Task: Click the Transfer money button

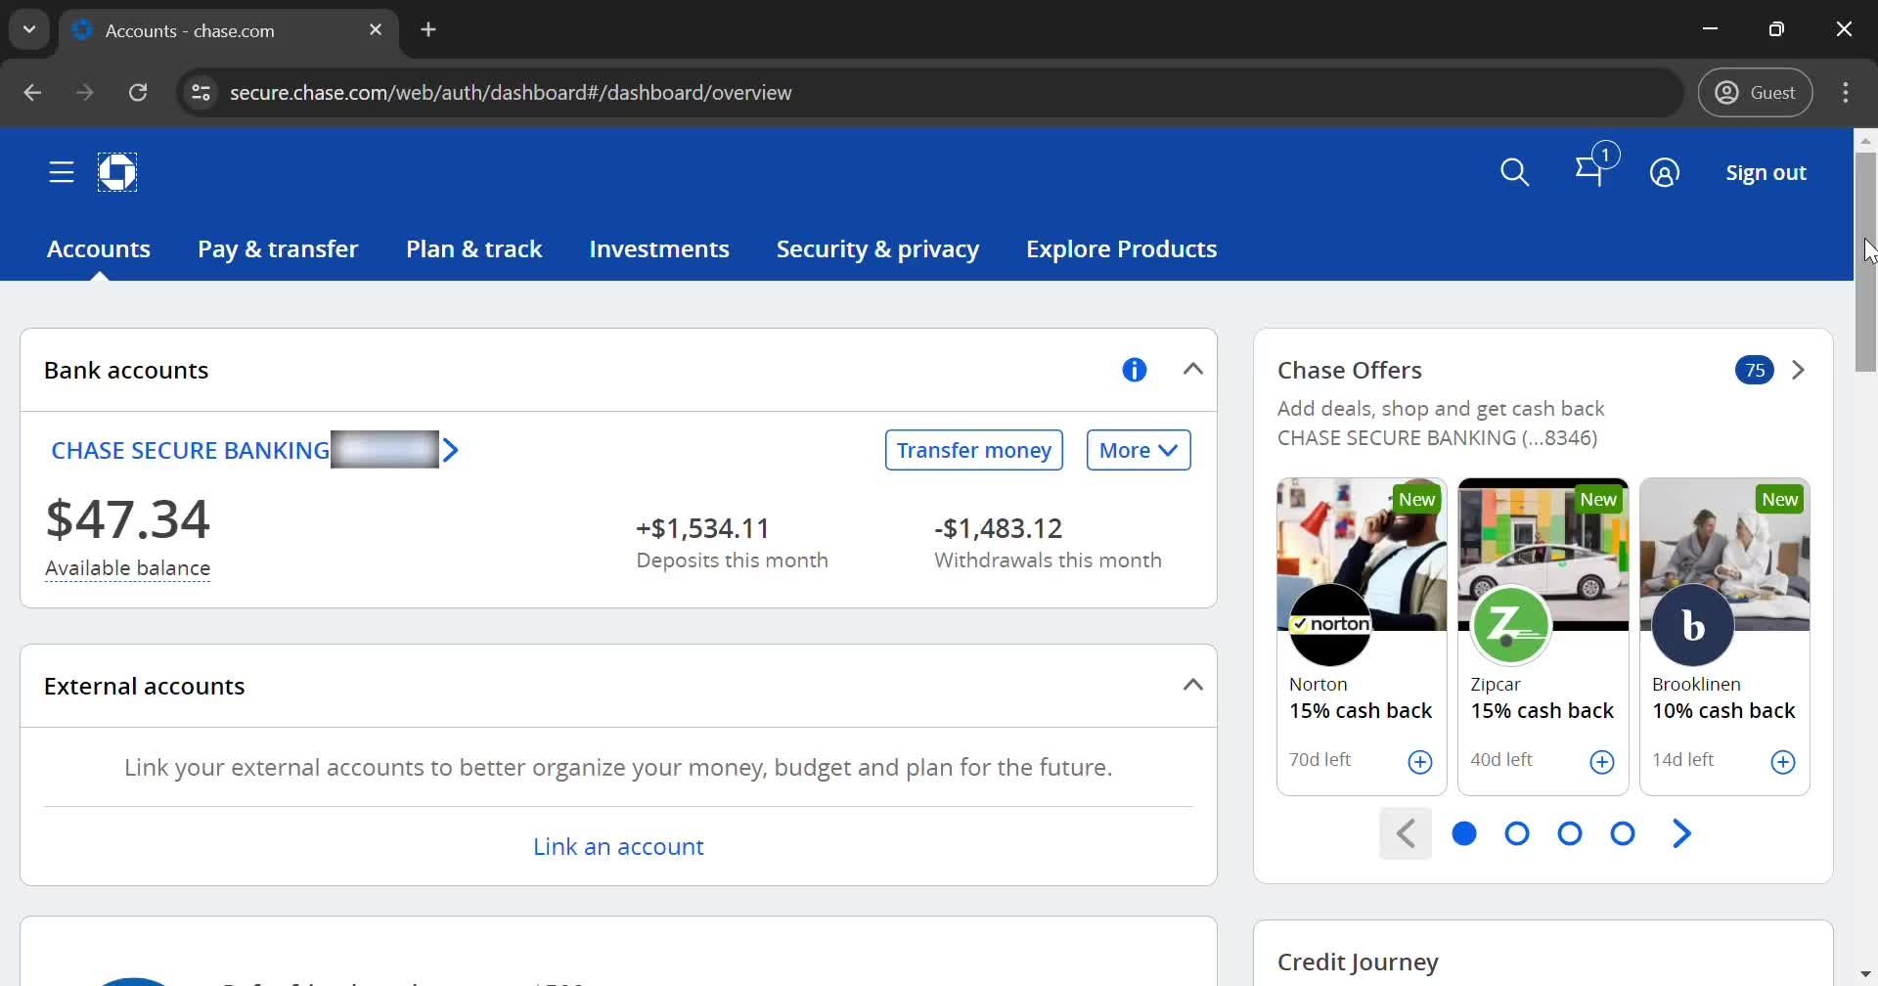Action: coord(973,450)
